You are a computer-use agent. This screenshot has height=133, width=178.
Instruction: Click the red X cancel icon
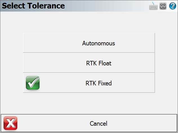(10, 123)
